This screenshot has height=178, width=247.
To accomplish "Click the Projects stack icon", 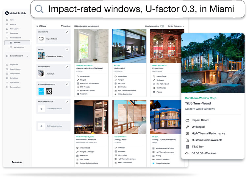I will pos(7,24).
